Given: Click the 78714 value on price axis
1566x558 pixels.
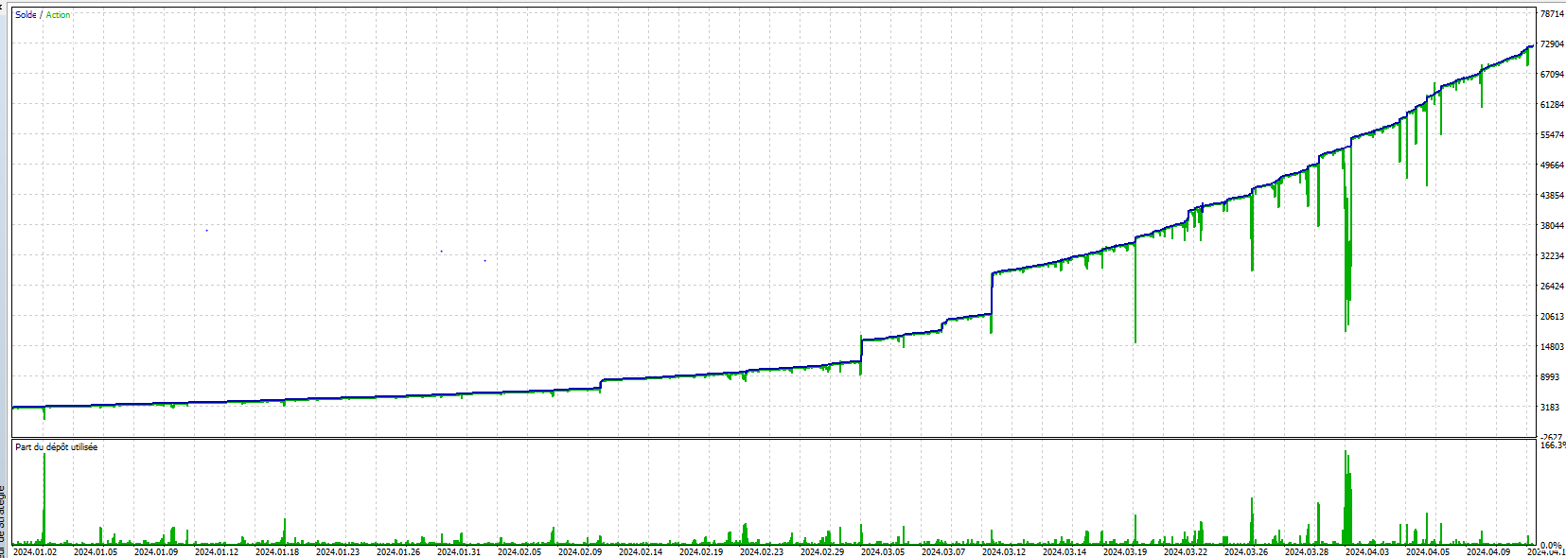Looking at the screenshot, I should [x=1552, y=14].
